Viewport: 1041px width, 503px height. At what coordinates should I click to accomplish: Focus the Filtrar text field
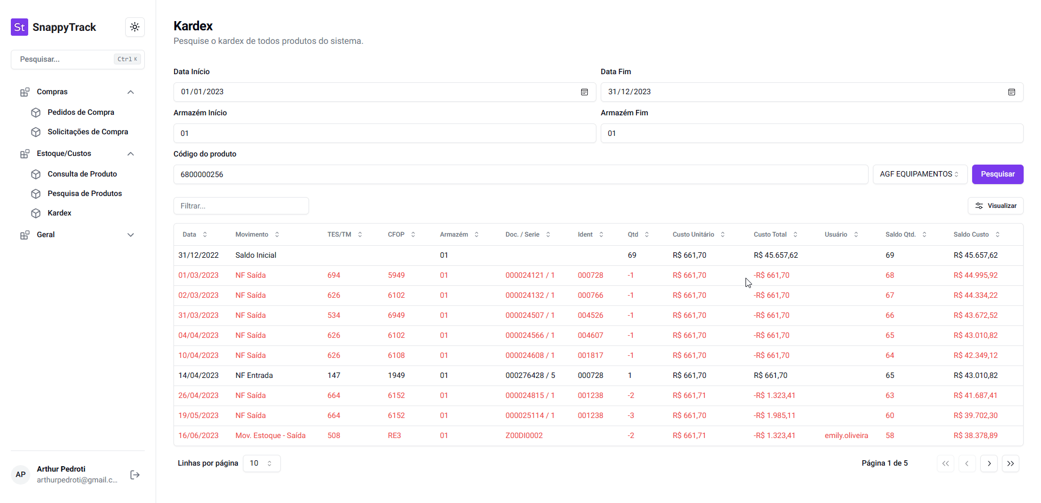(x=241, y=206)
